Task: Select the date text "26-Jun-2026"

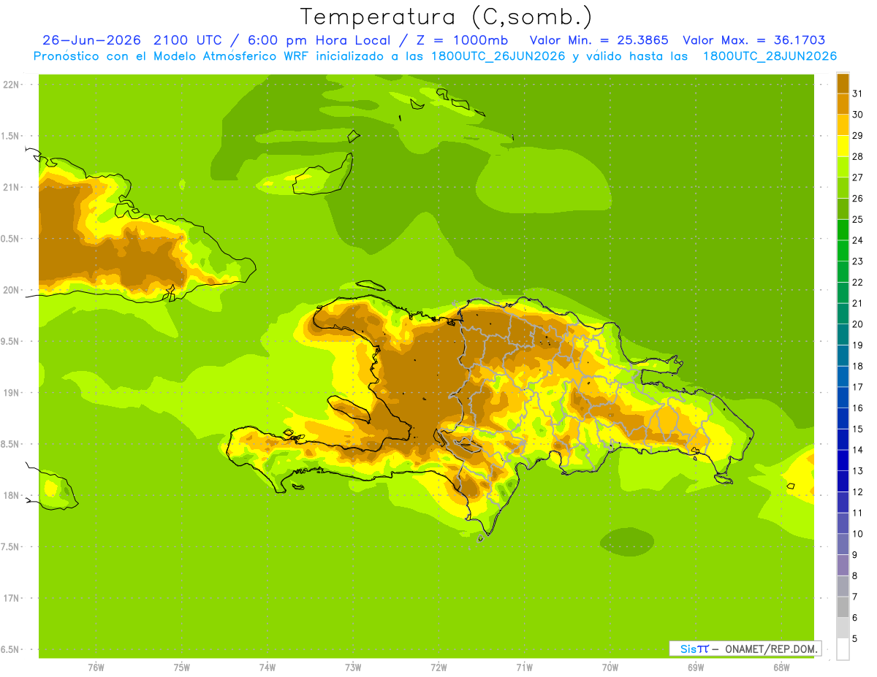Action: (91, 40)
